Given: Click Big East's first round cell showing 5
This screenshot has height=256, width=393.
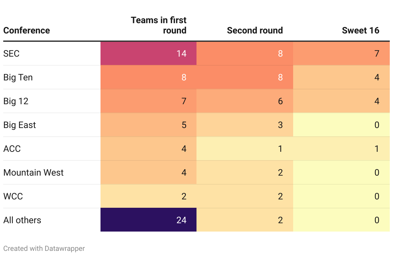Looking at the screenshot, I should coord(149,125).
